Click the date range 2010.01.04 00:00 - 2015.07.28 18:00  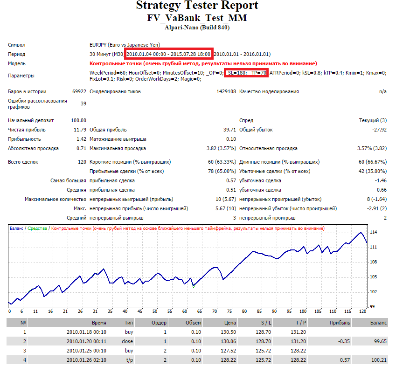click(168, 54)
